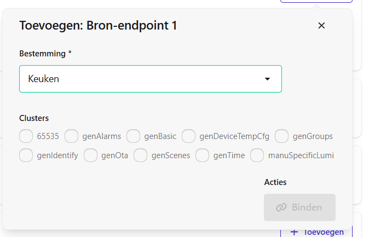This screenshot has height=237, width=369.
Task: Click the Bestemming field label
Action: click(x=45, y=54)
